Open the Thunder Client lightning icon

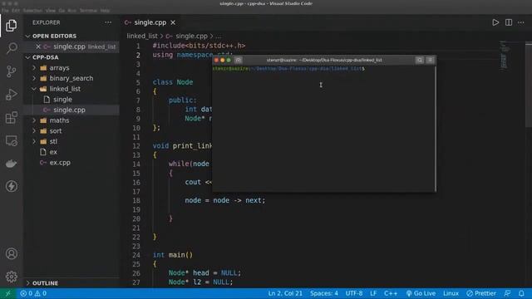pyautogui.click(x=11, y=186)
